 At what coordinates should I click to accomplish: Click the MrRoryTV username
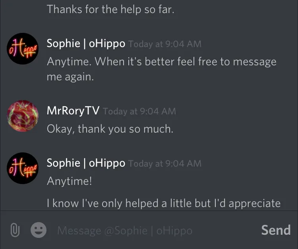click(x=73, y=110)
